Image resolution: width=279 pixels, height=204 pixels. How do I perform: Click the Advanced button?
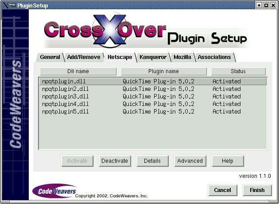[x=190, y=161]
